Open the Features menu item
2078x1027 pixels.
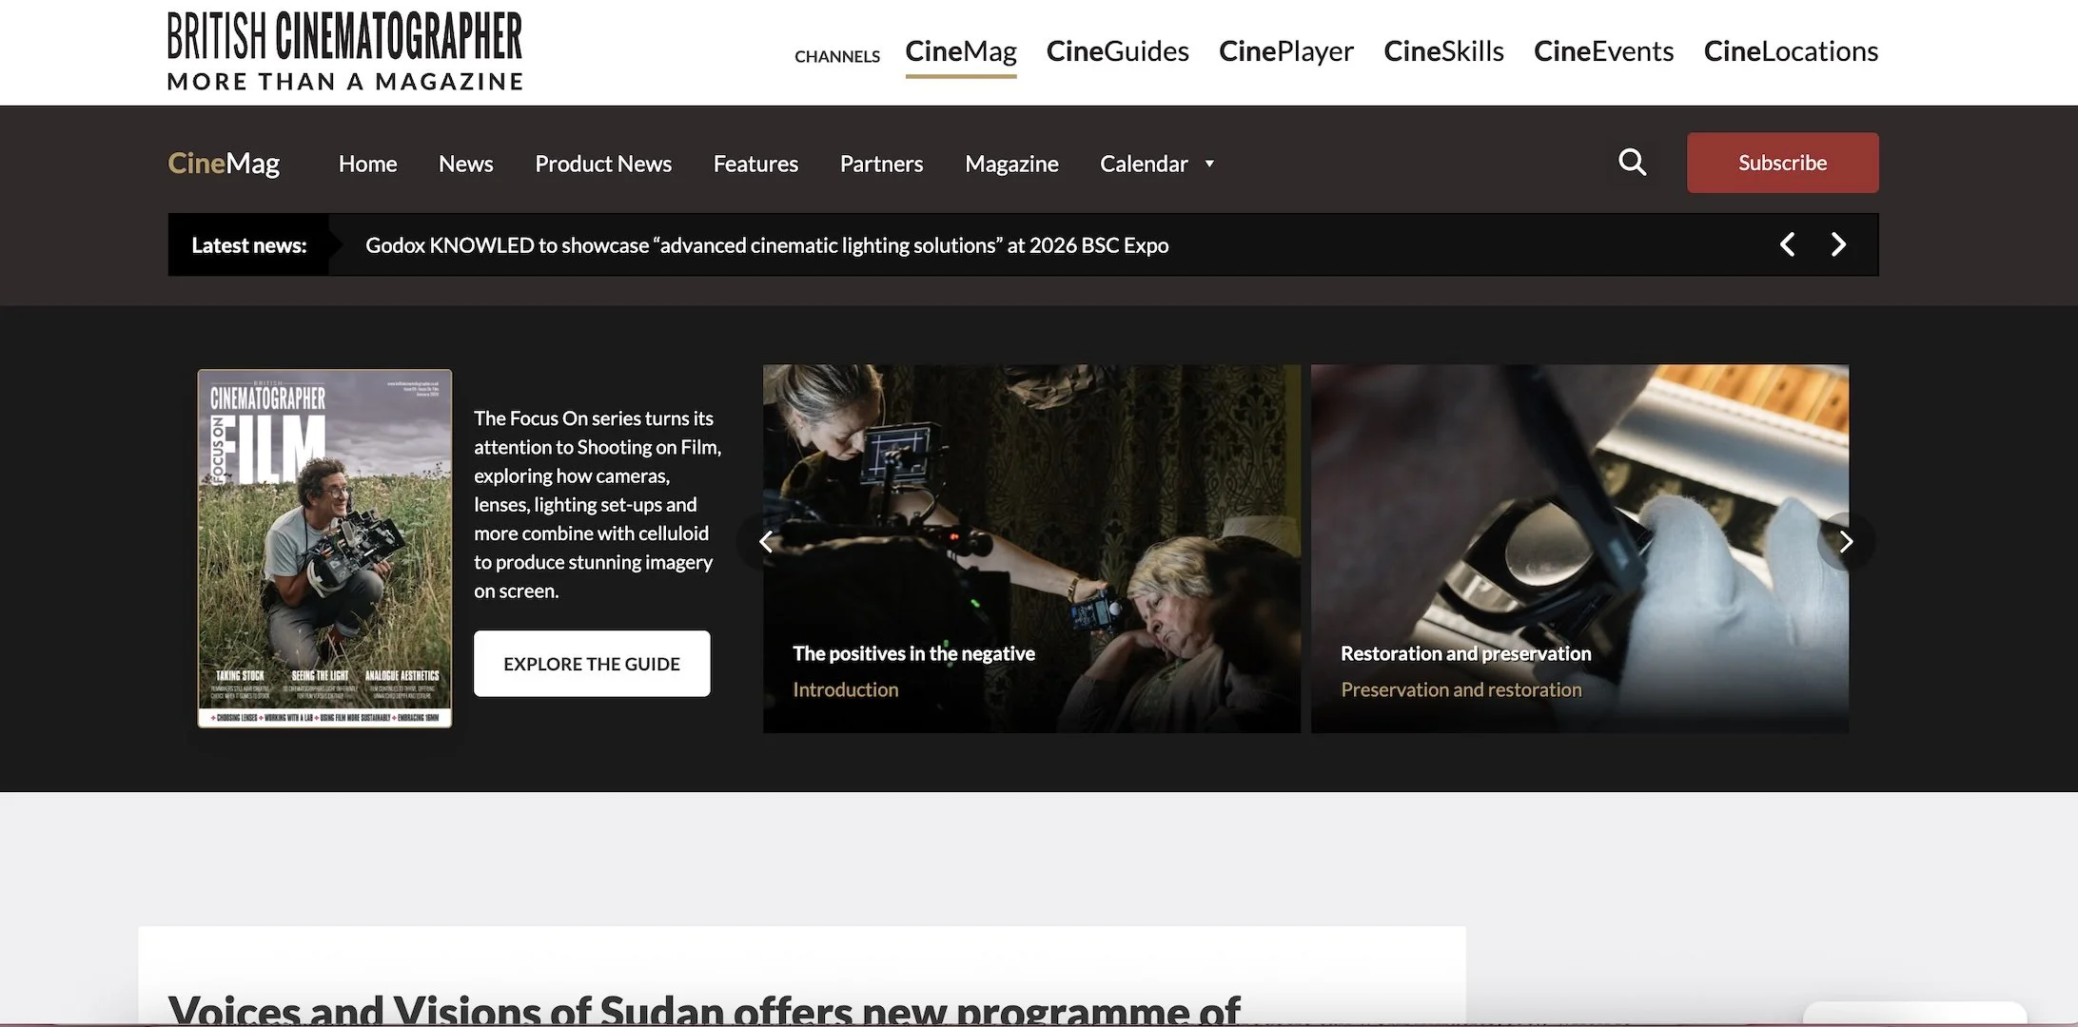point(755,164)
